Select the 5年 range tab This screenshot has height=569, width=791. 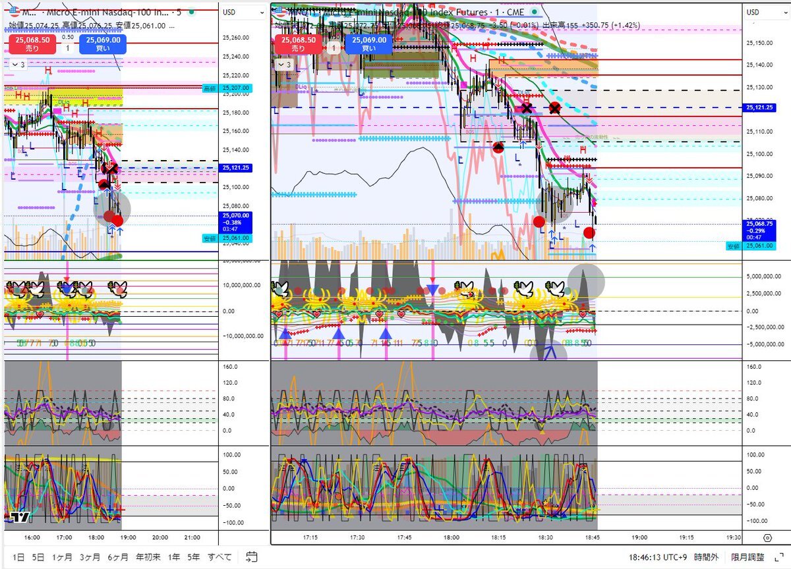click(x=193, y=557)
